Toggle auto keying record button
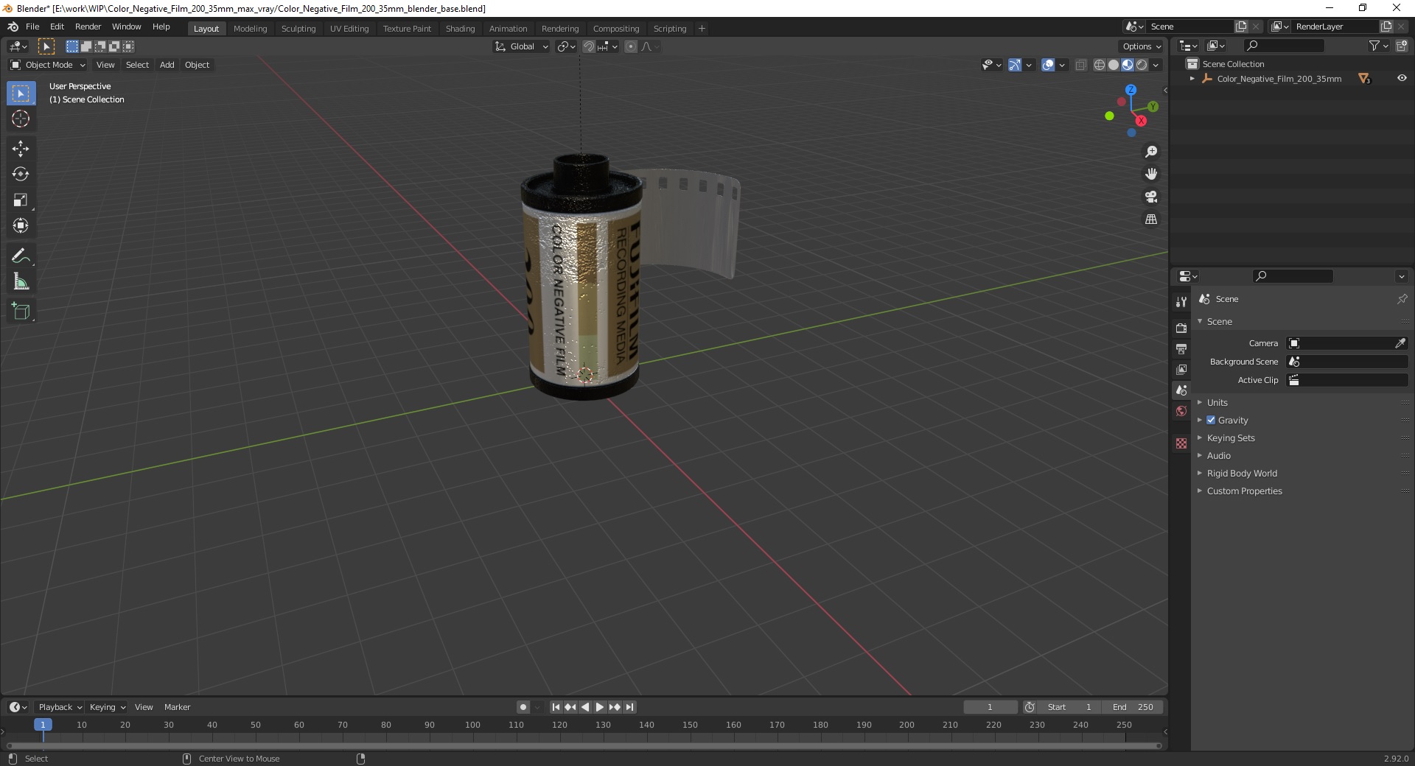Image resolution: width=1415 pixels, height=766 pixels. [523, 707]
